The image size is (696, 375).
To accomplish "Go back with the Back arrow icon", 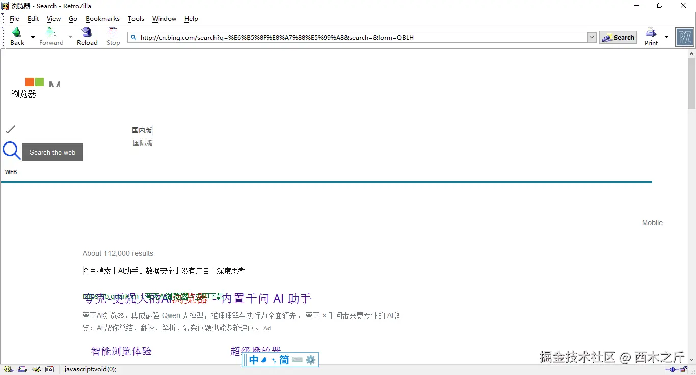I will pyautogui.click(x=17, y=33).
